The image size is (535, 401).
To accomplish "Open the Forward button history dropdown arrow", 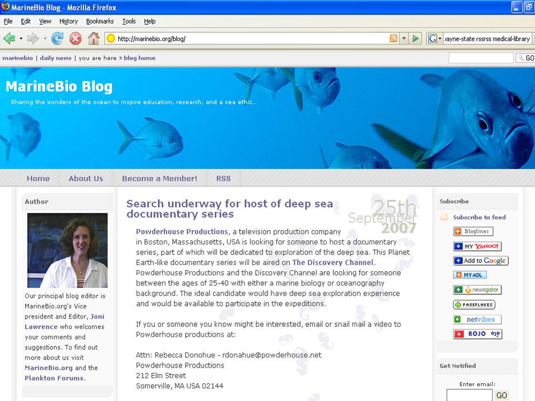I will pyautogui.click(x=45, y=38).
